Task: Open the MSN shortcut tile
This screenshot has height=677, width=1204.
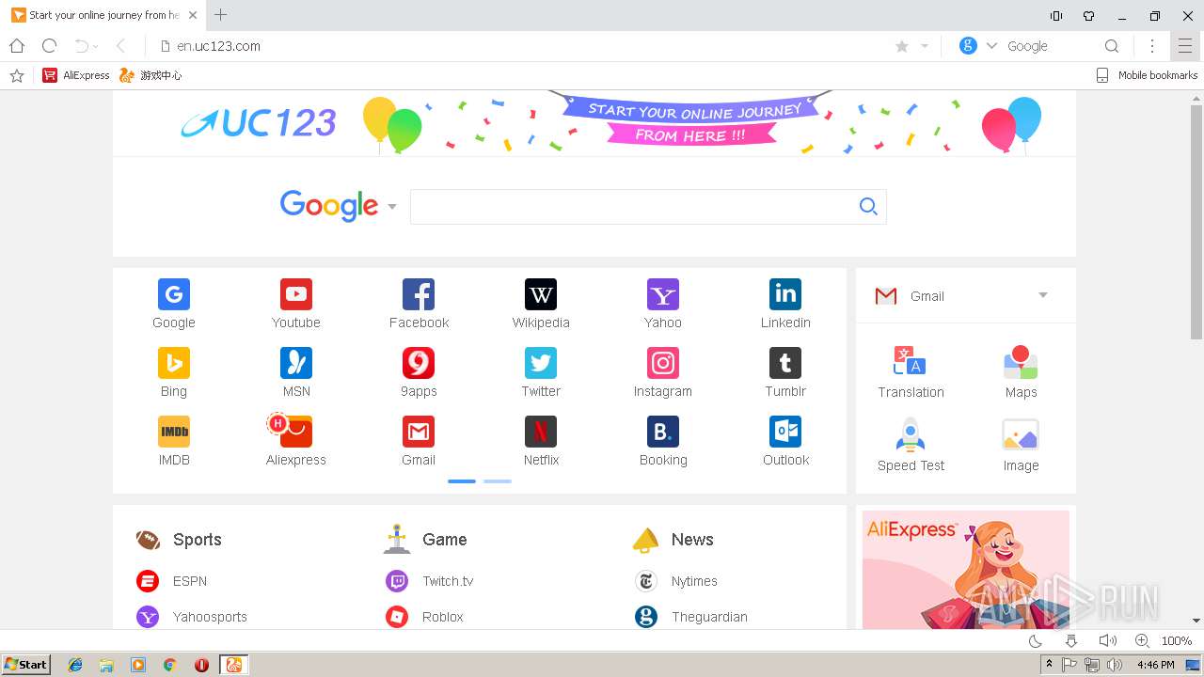Action: point(296,372)
